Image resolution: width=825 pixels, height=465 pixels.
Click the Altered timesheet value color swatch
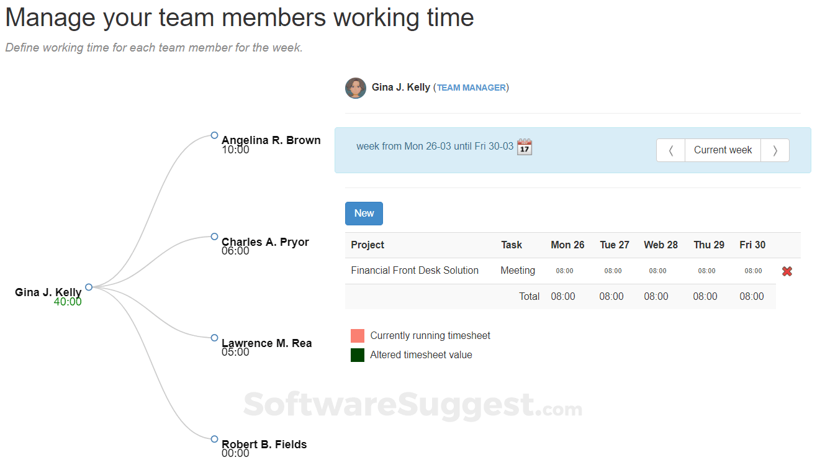pyautogui.click(x=358, y=355)
